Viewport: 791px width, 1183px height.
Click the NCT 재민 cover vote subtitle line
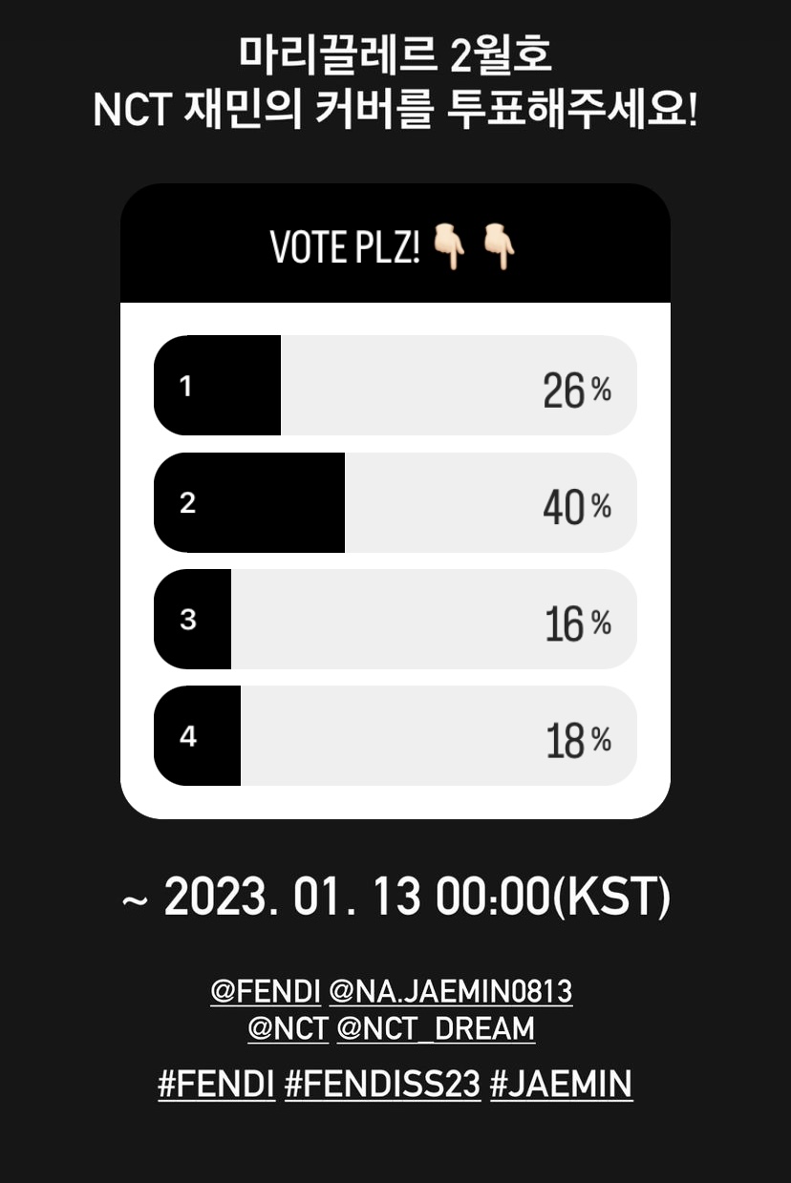(395, 111)
